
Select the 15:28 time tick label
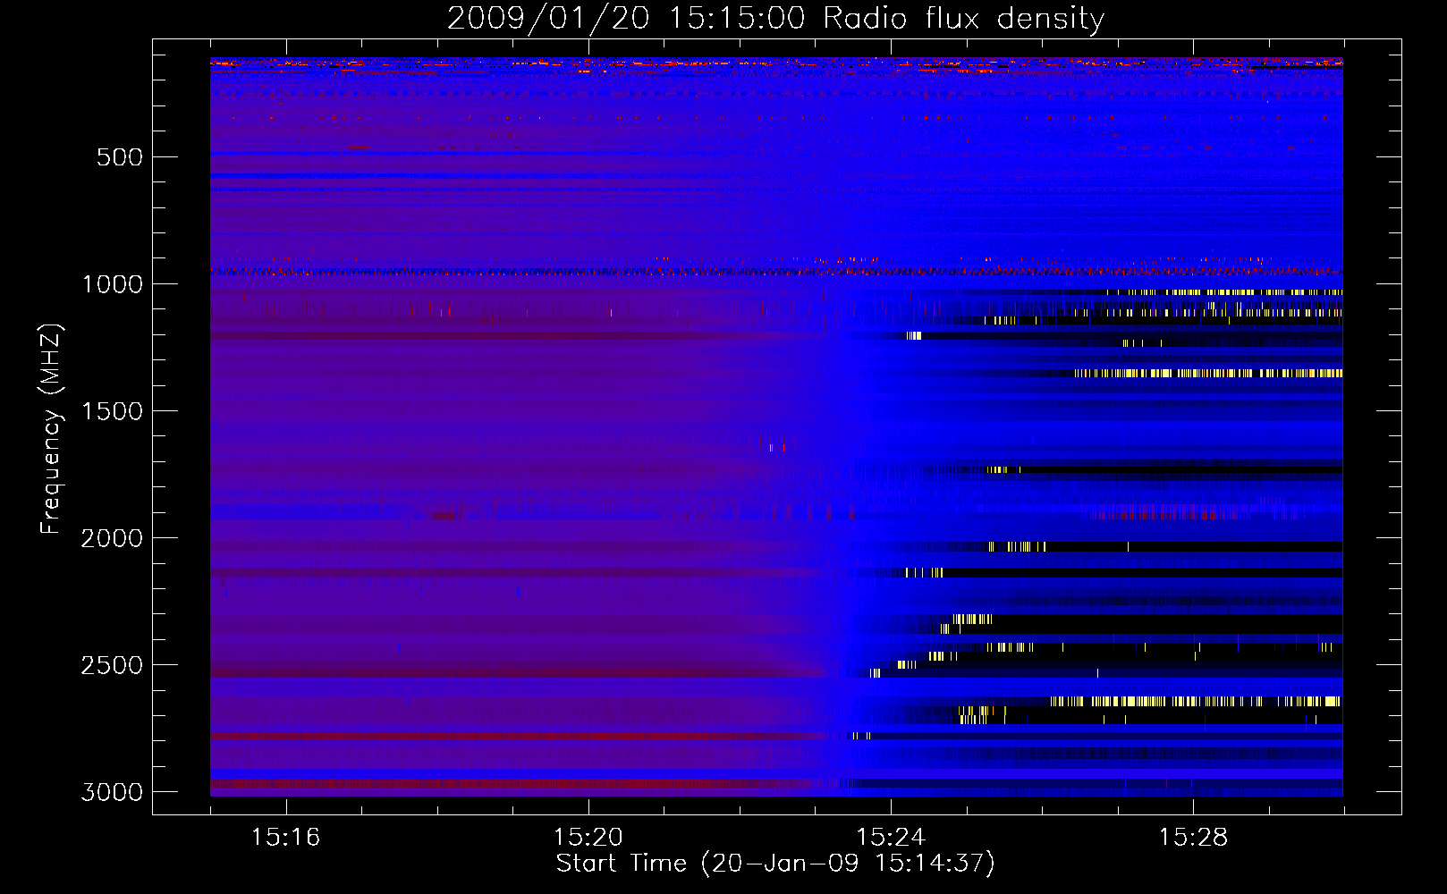click(1193, 837)
